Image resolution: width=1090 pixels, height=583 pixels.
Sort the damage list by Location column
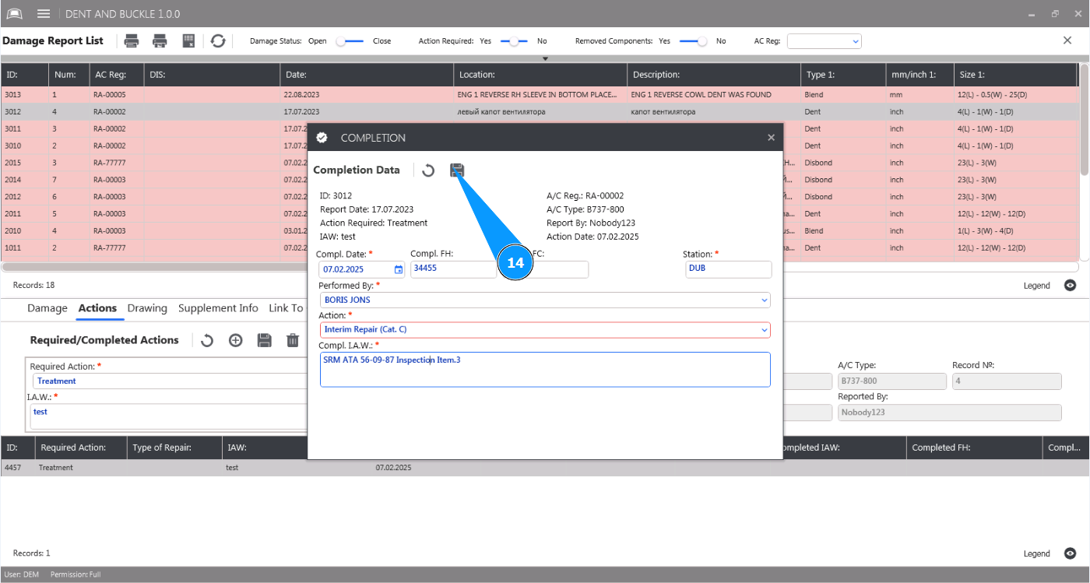click(x=540, y=75)
